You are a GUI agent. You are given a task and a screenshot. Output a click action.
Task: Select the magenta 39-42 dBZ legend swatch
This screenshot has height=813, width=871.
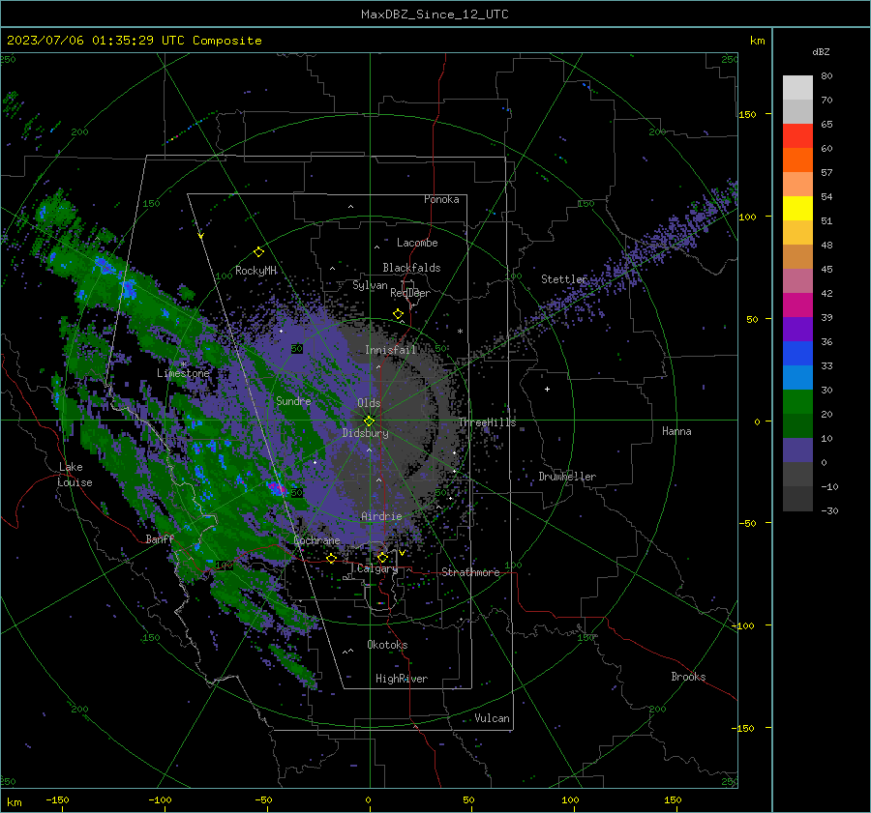(x=797, y=305)
